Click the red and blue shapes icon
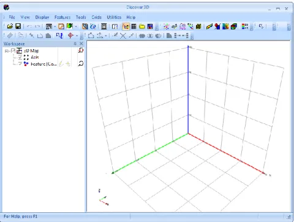Viewport: 294px width, 222px height. click(217, 26)
